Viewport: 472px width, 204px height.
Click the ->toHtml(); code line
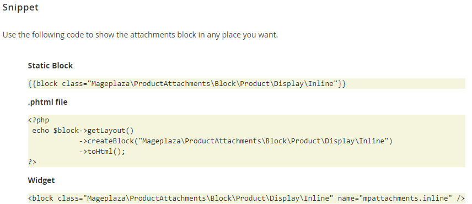102,151
